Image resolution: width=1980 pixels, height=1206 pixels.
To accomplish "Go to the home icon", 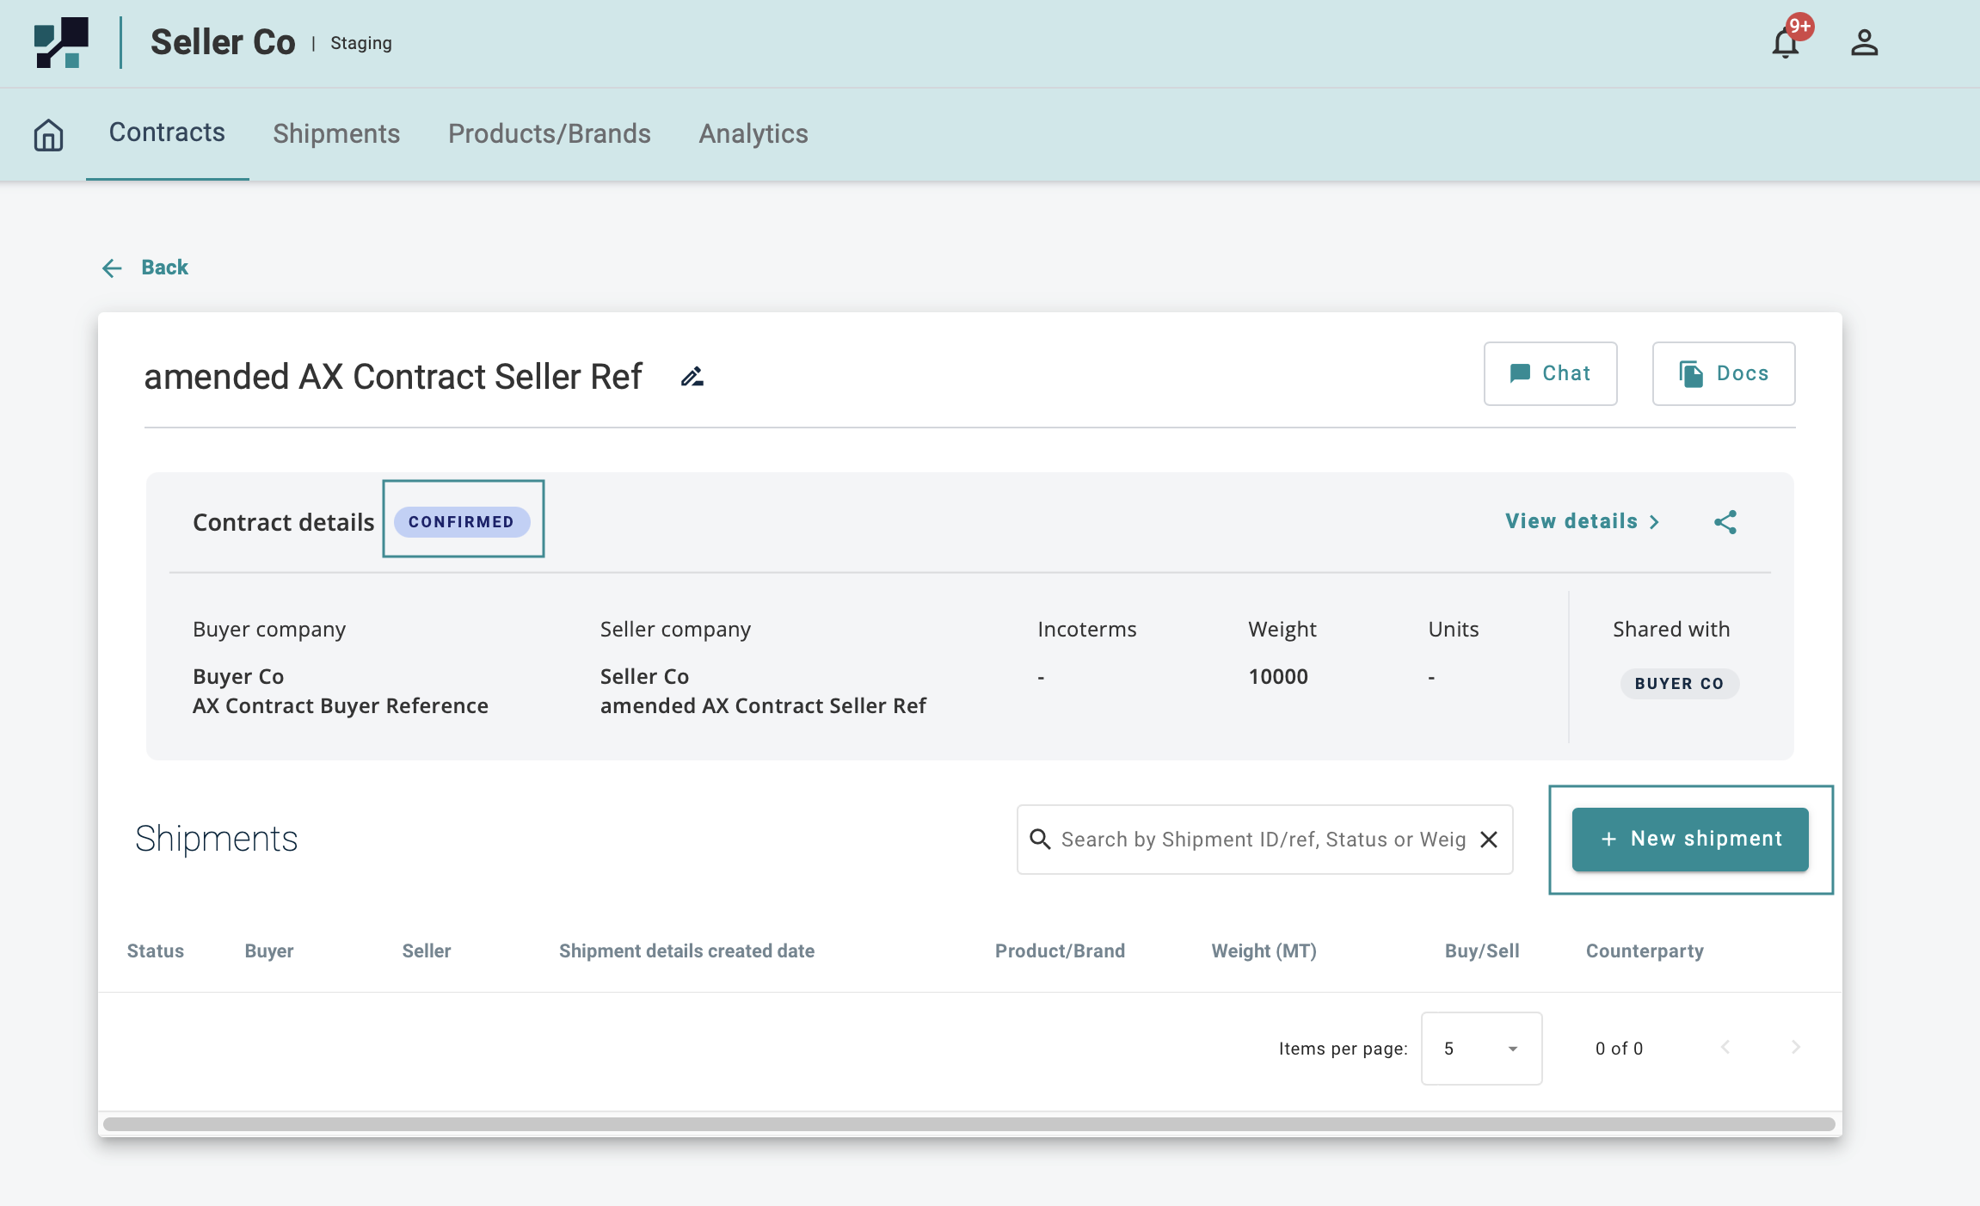I will (48, 135).
